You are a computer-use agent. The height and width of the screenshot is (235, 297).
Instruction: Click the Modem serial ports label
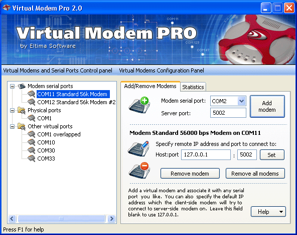[x=50, y=86]
